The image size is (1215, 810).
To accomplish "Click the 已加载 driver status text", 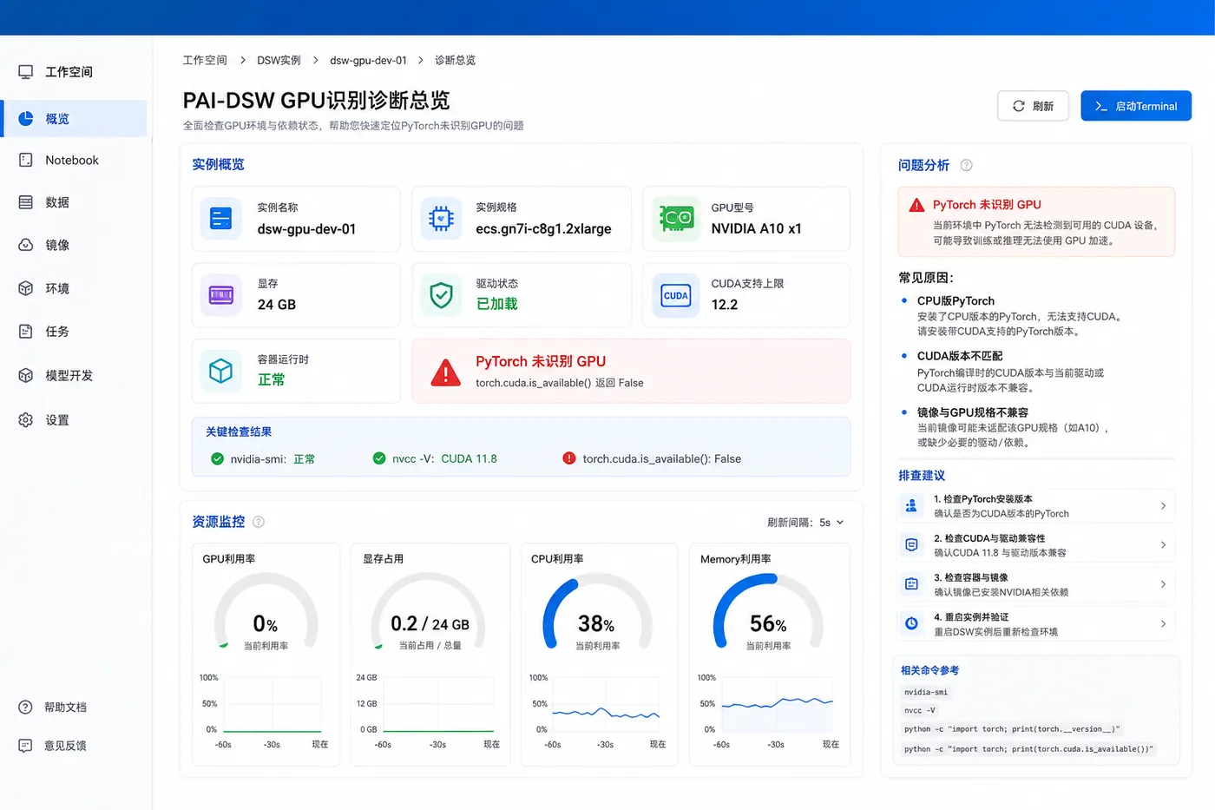I will (x=497, y=304).
